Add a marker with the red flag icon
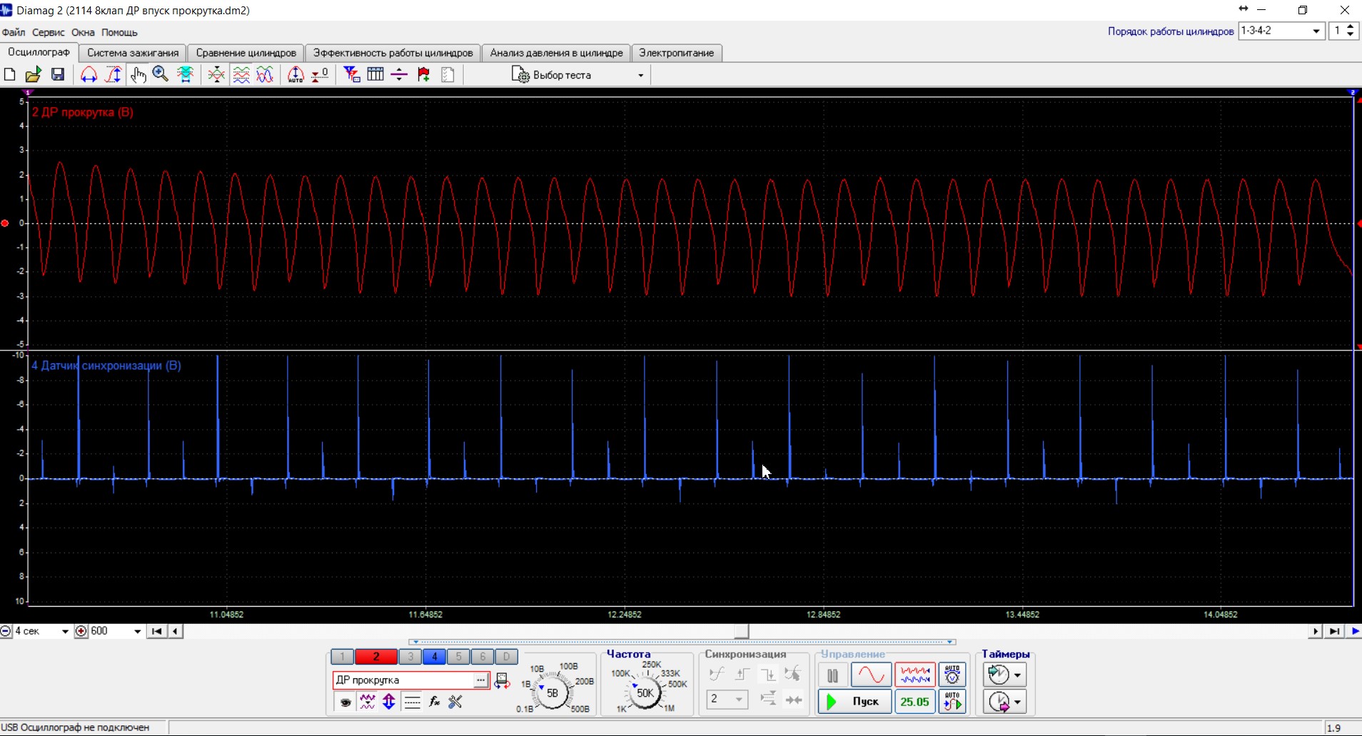The width and height of the screenshot is (1362, 736). pyautogui.click(x=424, y=75)
